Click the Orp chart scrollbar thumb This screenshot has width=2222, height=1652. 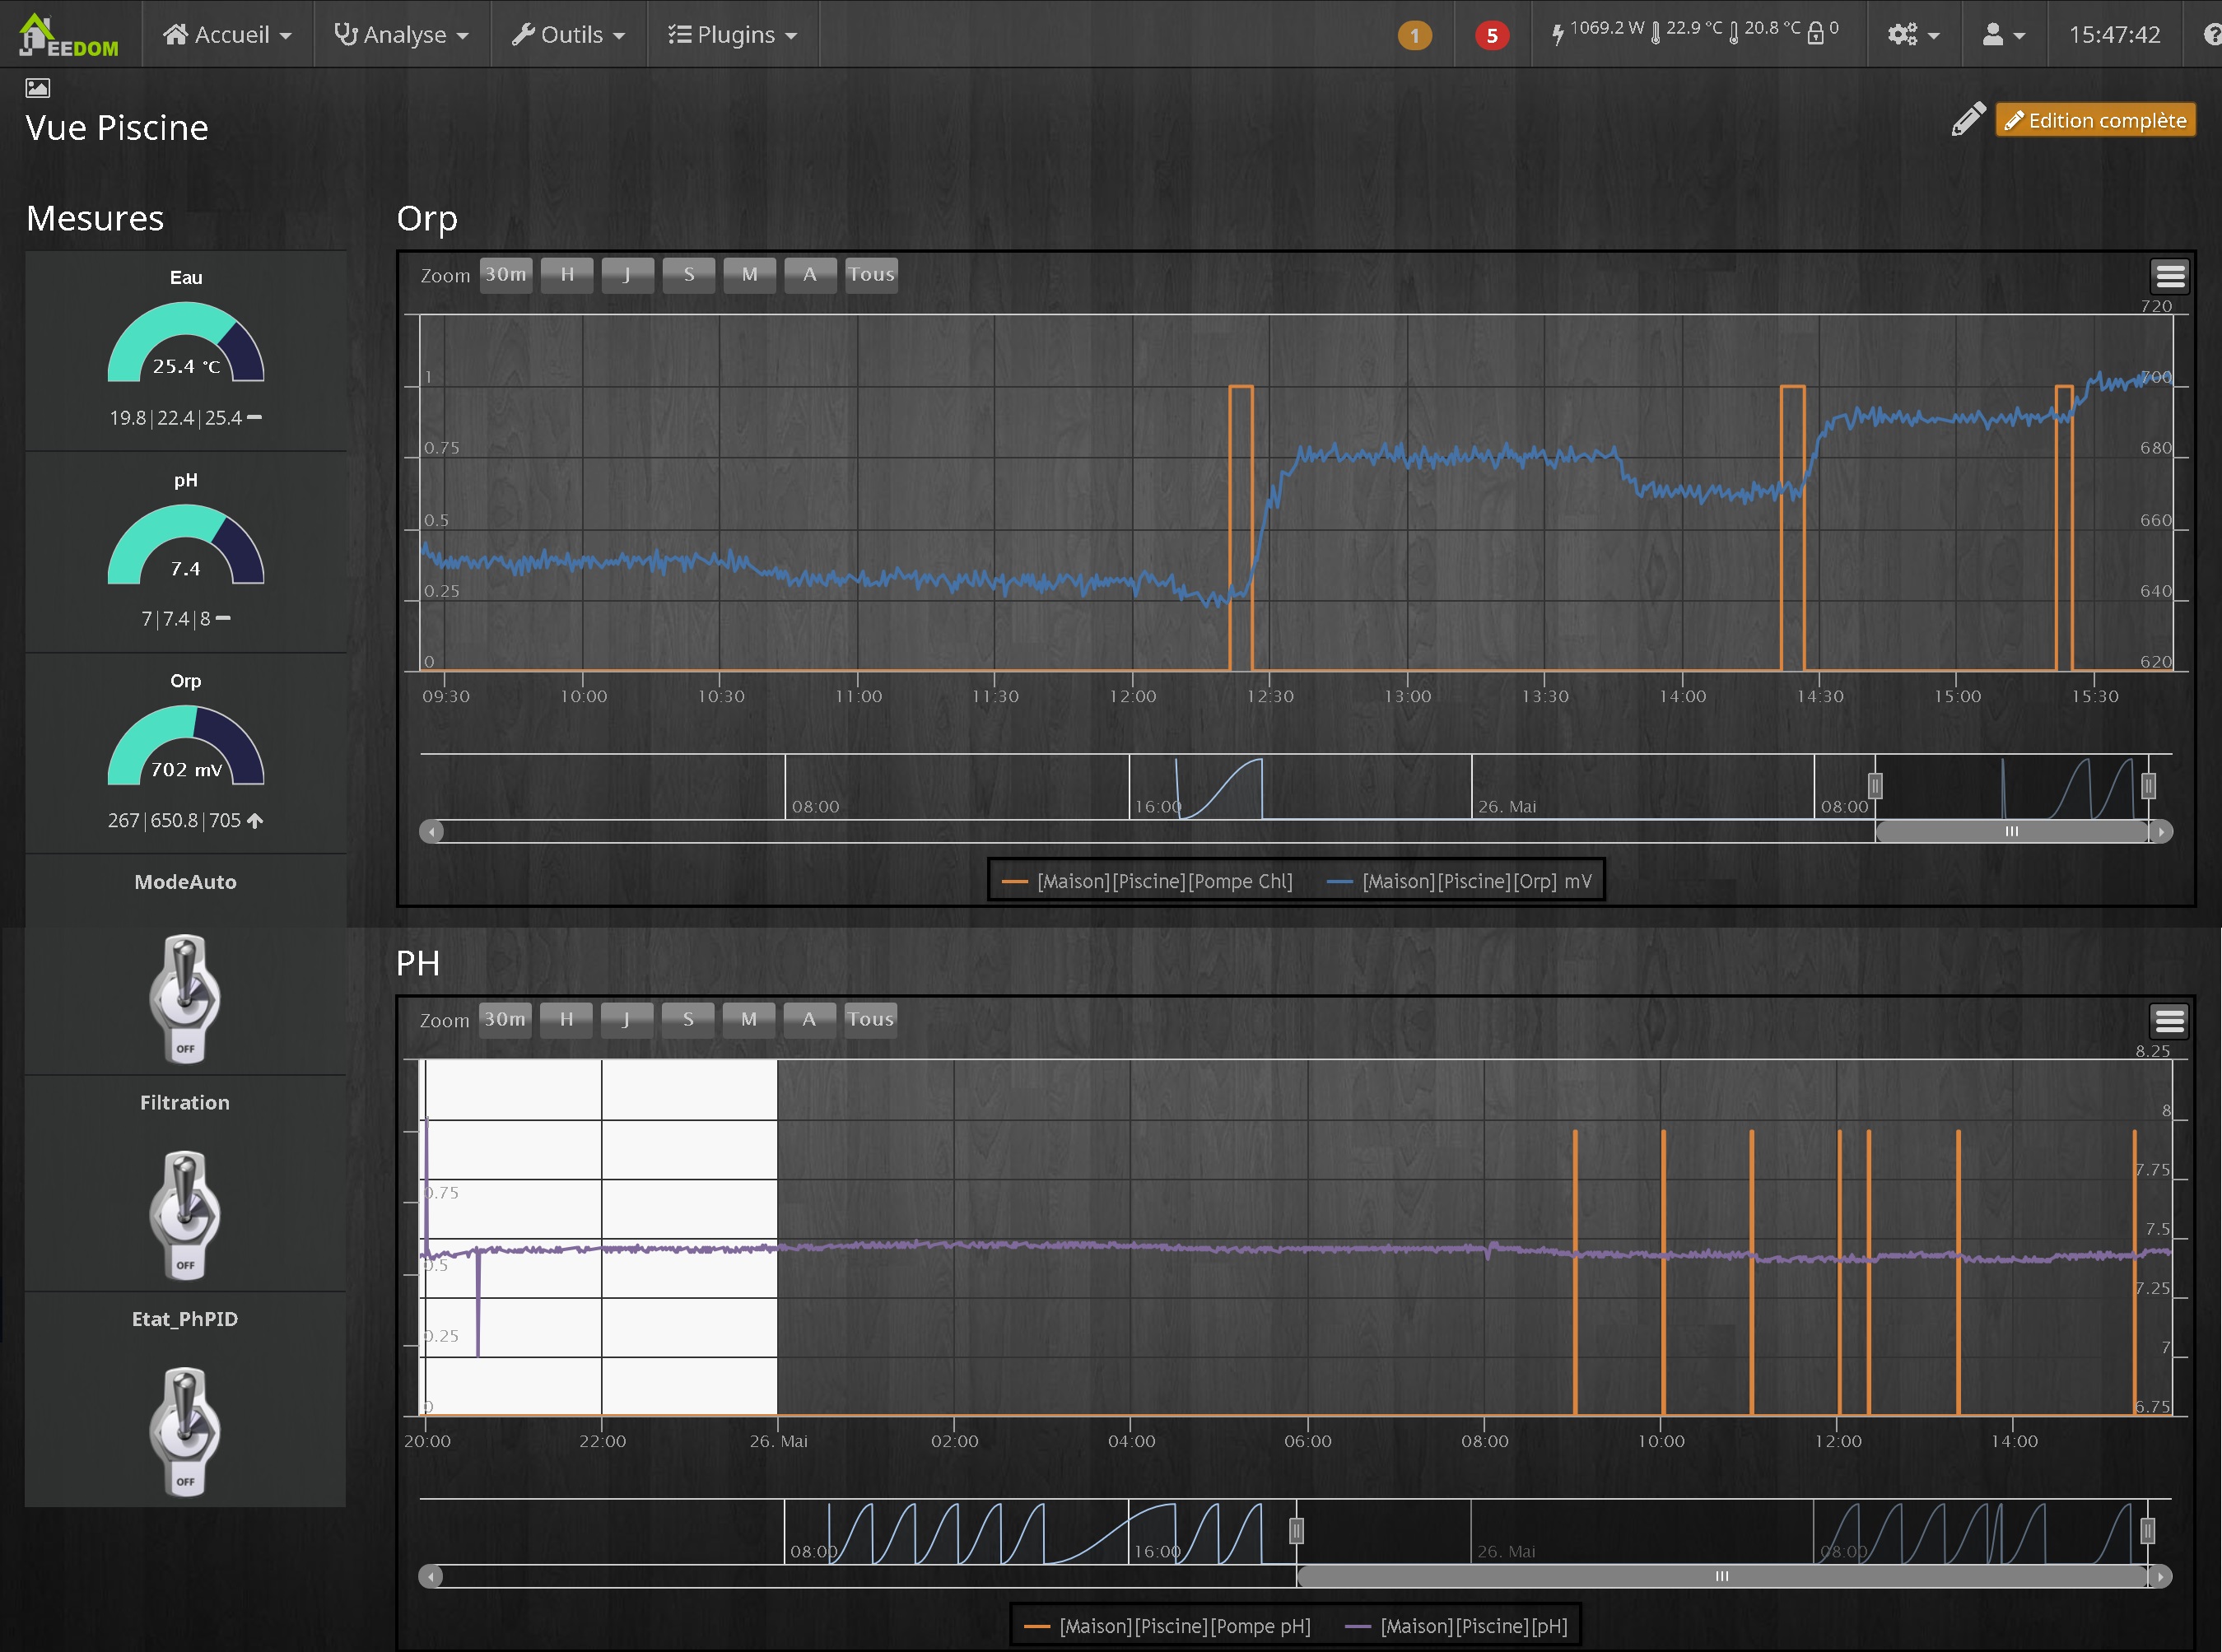2012,832
